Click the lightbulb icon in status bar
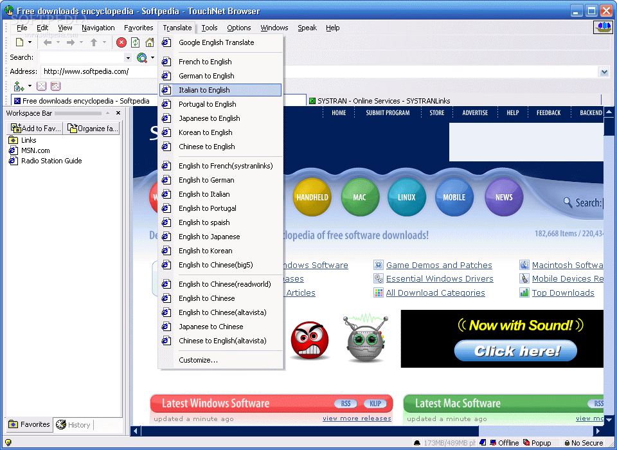Screen dimensions: 617x450 pyautogui.click(x=8, y=442)
